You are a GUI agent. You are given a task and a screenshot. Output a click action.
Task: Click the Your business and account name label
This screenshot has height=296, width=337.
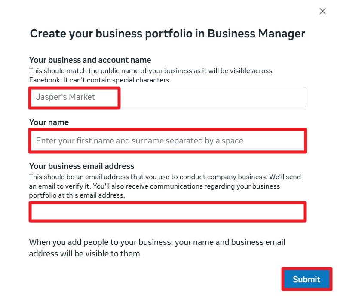tap(90, 60)
